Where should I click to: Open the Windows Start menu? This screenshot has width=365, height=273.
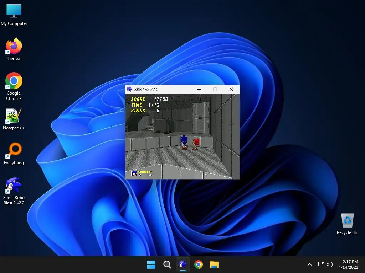pyautogui.click(x=151, y=264)
